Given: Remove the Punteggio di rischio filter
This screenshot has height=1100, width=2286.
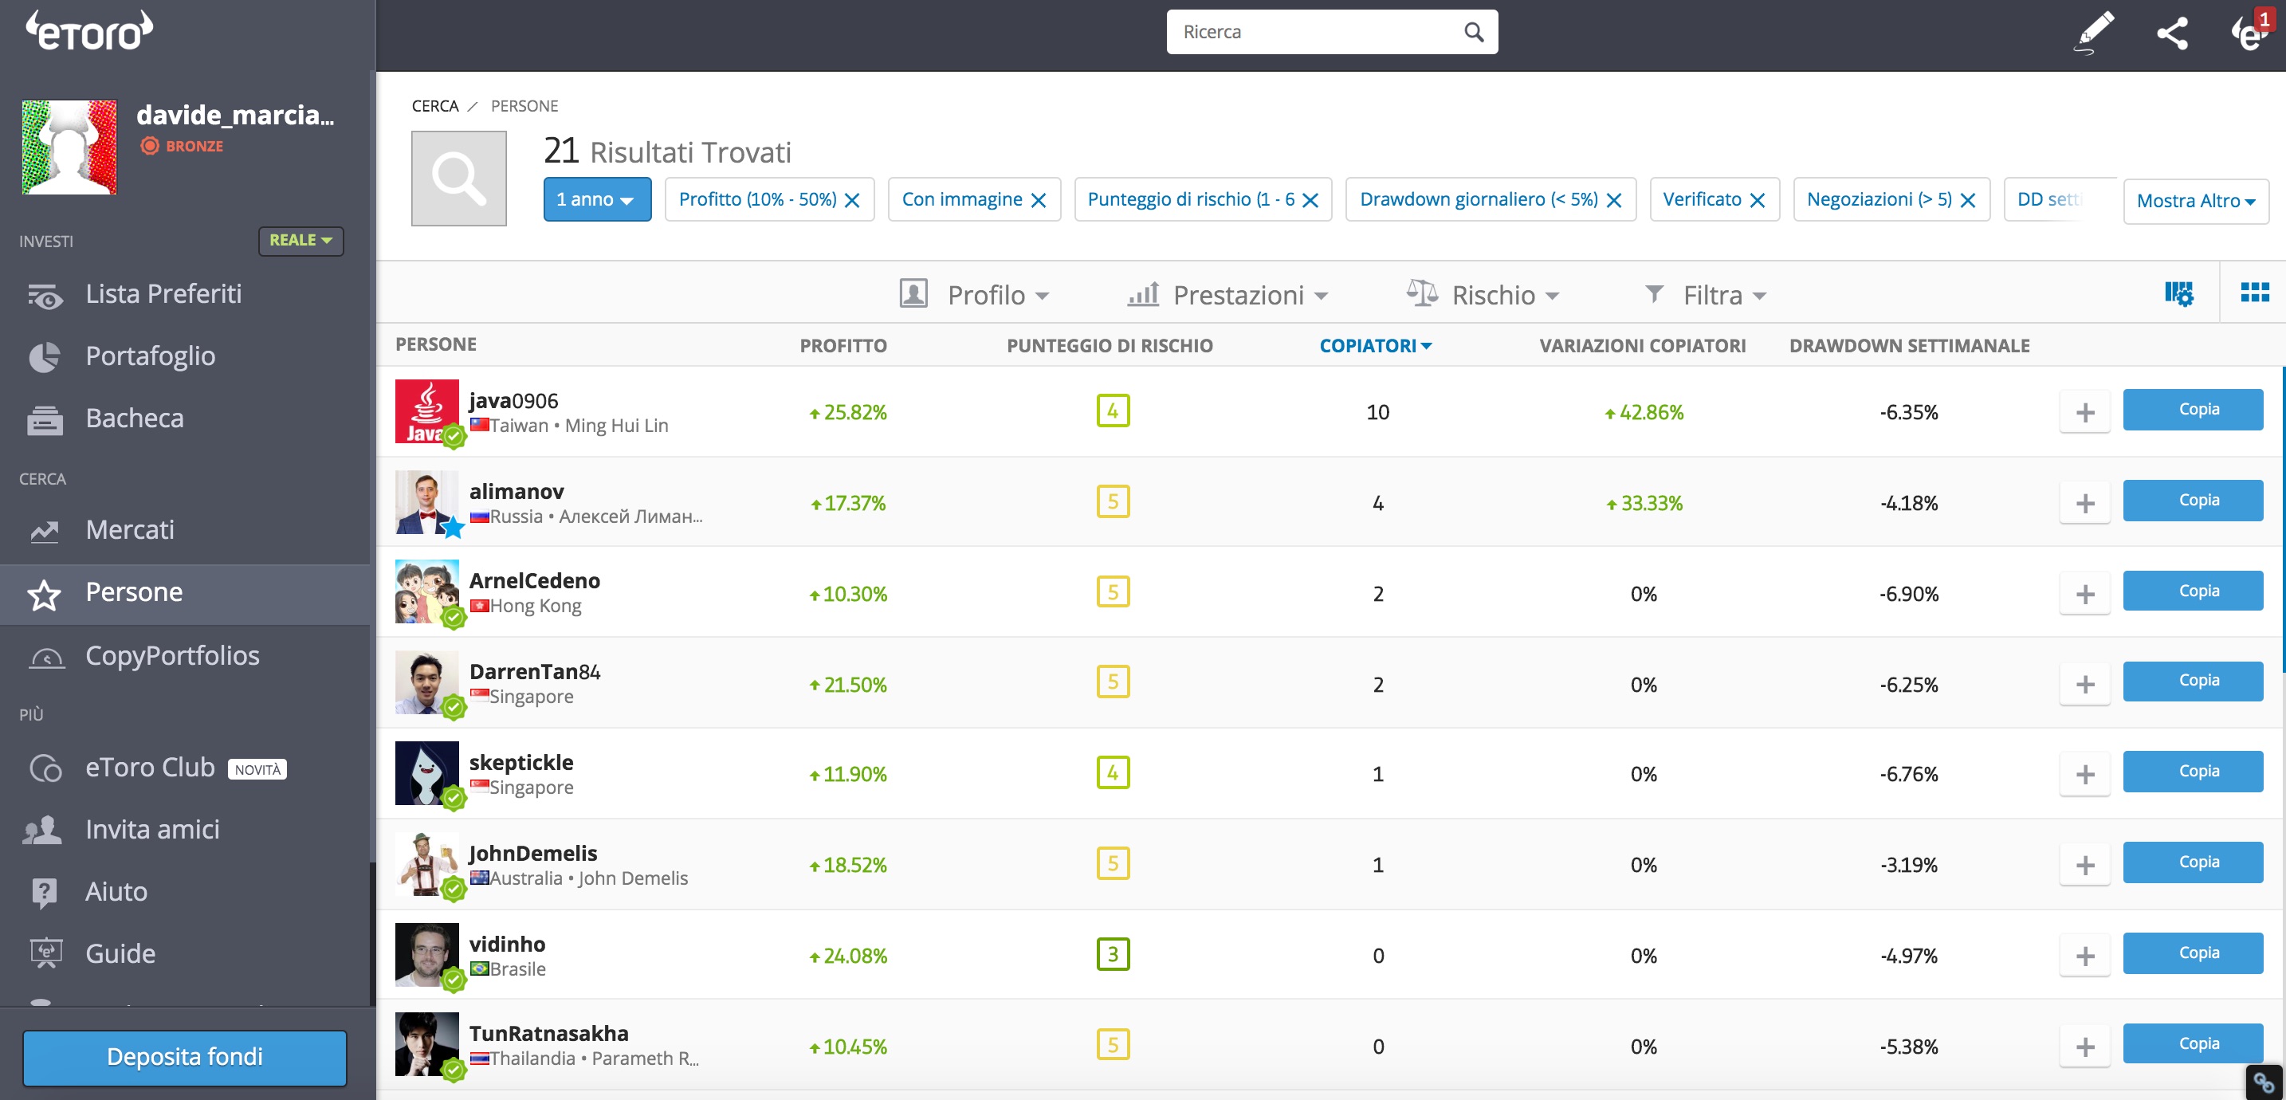Looking at the screenshot, I should [1310, 201].
